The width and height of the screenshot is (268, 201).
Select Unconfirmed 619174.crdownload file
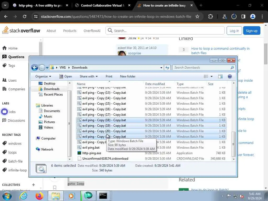pos(151,159)
